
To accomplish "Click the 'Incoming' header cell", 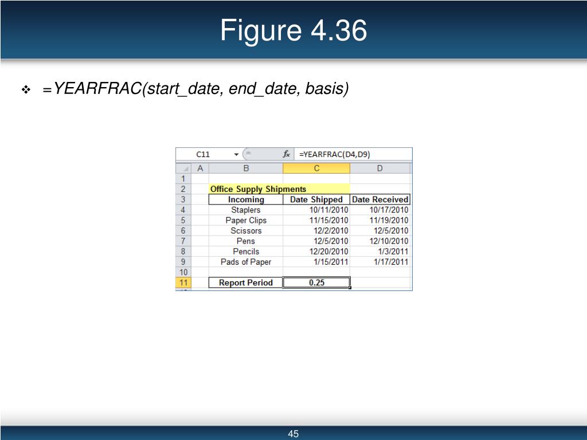I will click(x=246, y=199).
